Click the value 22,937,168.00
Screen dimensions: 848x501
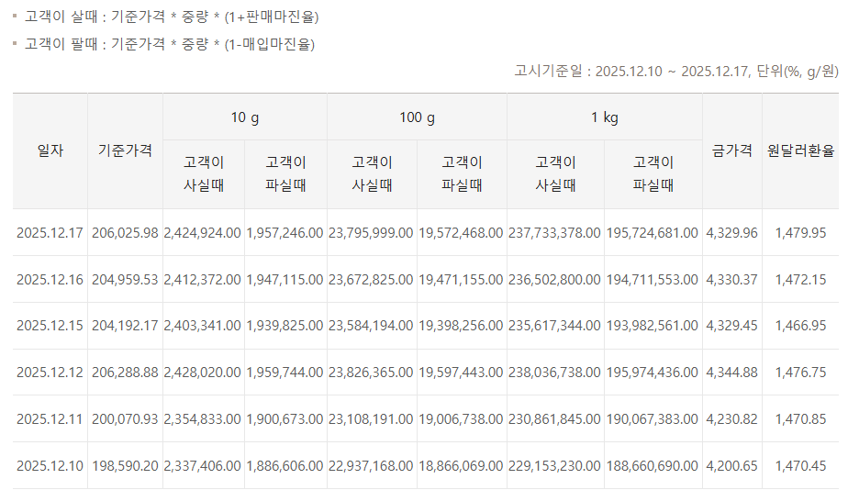371,466
